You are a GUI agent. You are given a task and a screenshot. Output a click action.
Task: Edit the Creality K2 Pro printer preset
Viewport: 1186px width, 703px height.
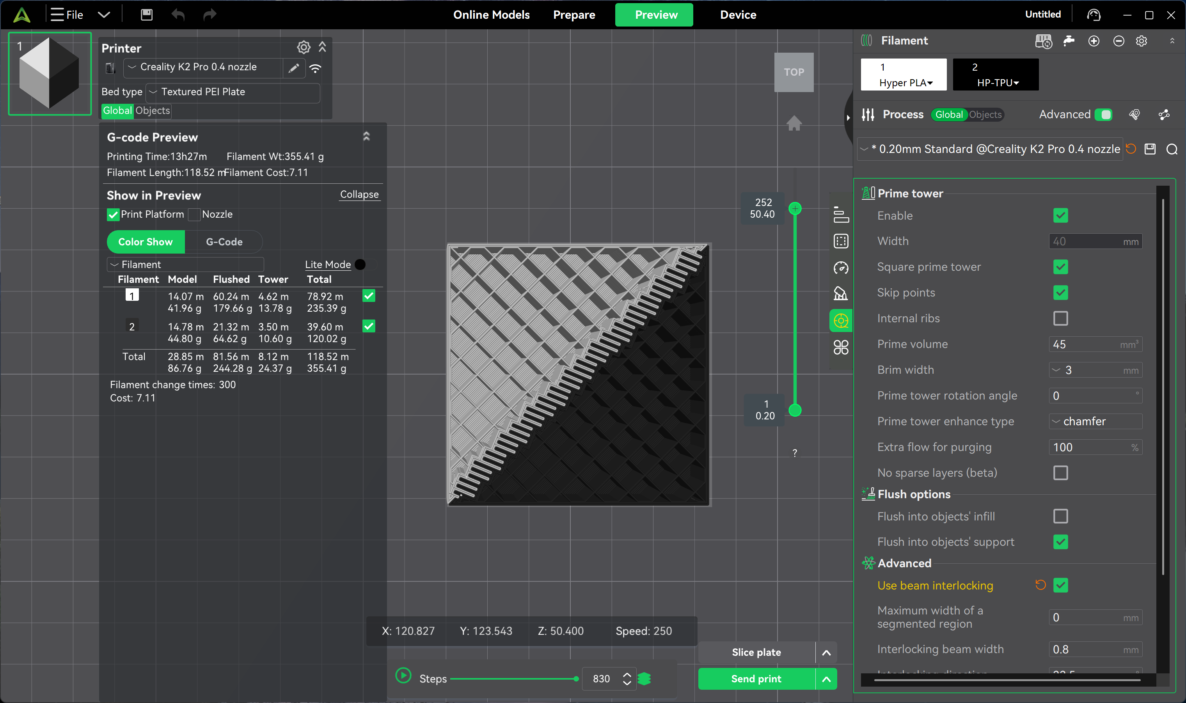point(294,68)
